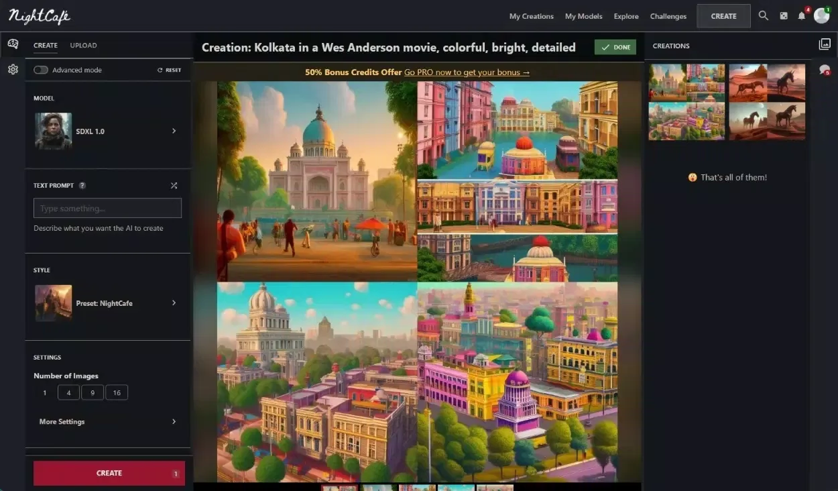Image resolution: width=838 pixels, height=491 pixels.
Task: Open My Creations menu item
Action: click(x=531, y=16)
